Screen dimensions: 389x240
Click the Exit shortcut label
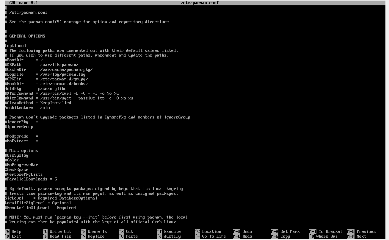[x=16, y=236]
